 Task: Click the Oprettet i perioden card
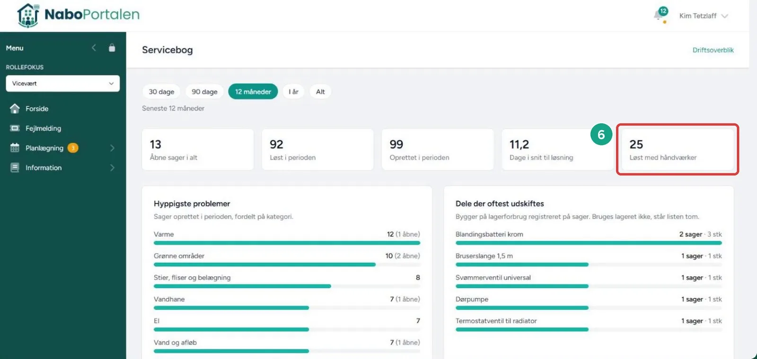438,149
